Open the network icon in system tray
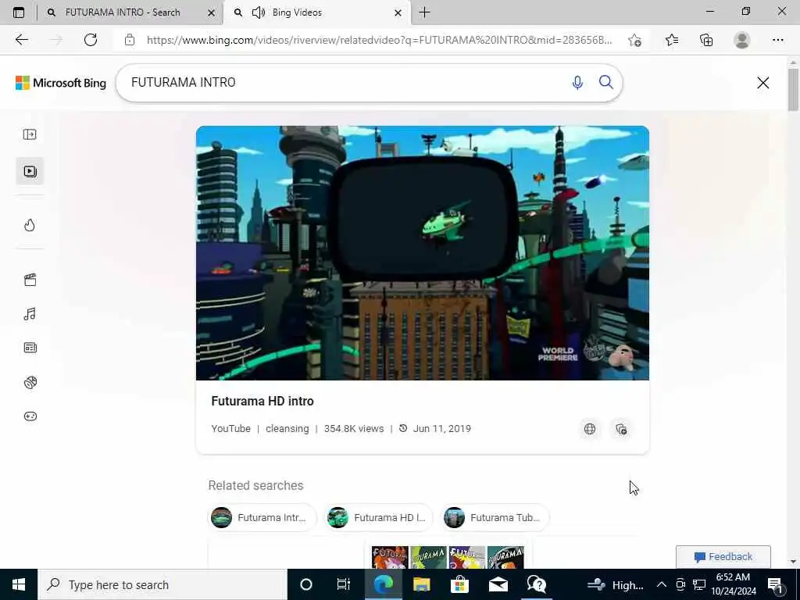The height and width of the screenshot is (600, 800). pos(699,584)
